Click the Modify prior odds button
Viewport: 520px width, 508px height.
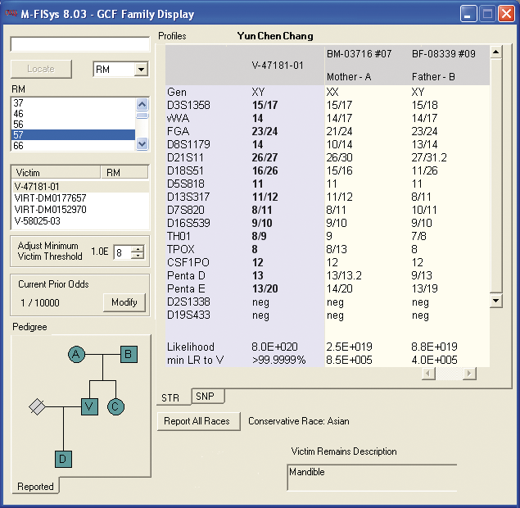(x=124, y=302)
